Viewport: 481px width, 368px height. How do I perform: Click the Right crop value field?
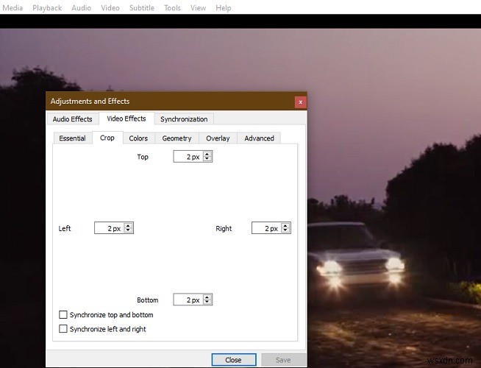coord(266,228)
